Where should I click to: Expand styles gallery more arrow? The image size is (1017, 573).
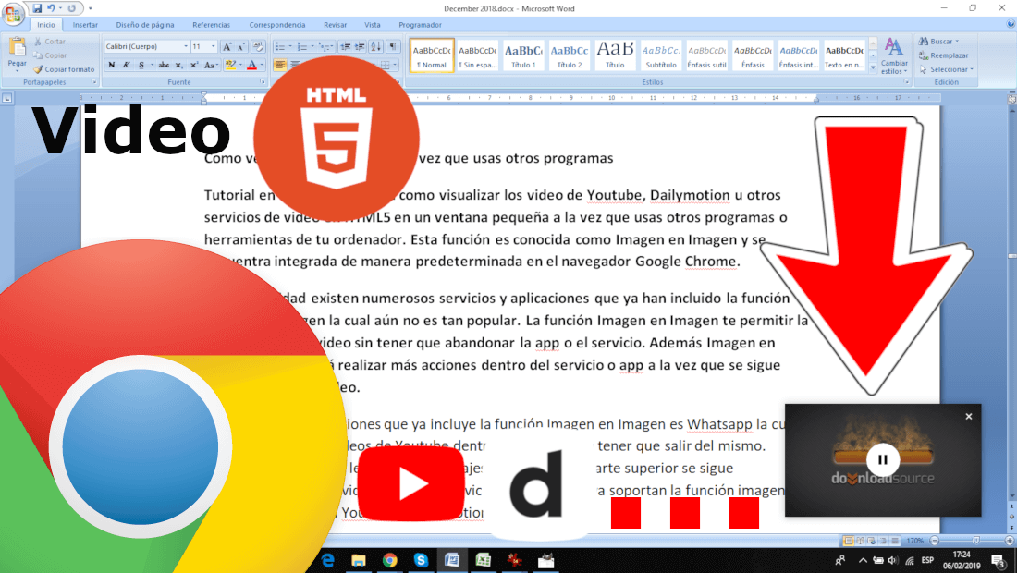873,67
